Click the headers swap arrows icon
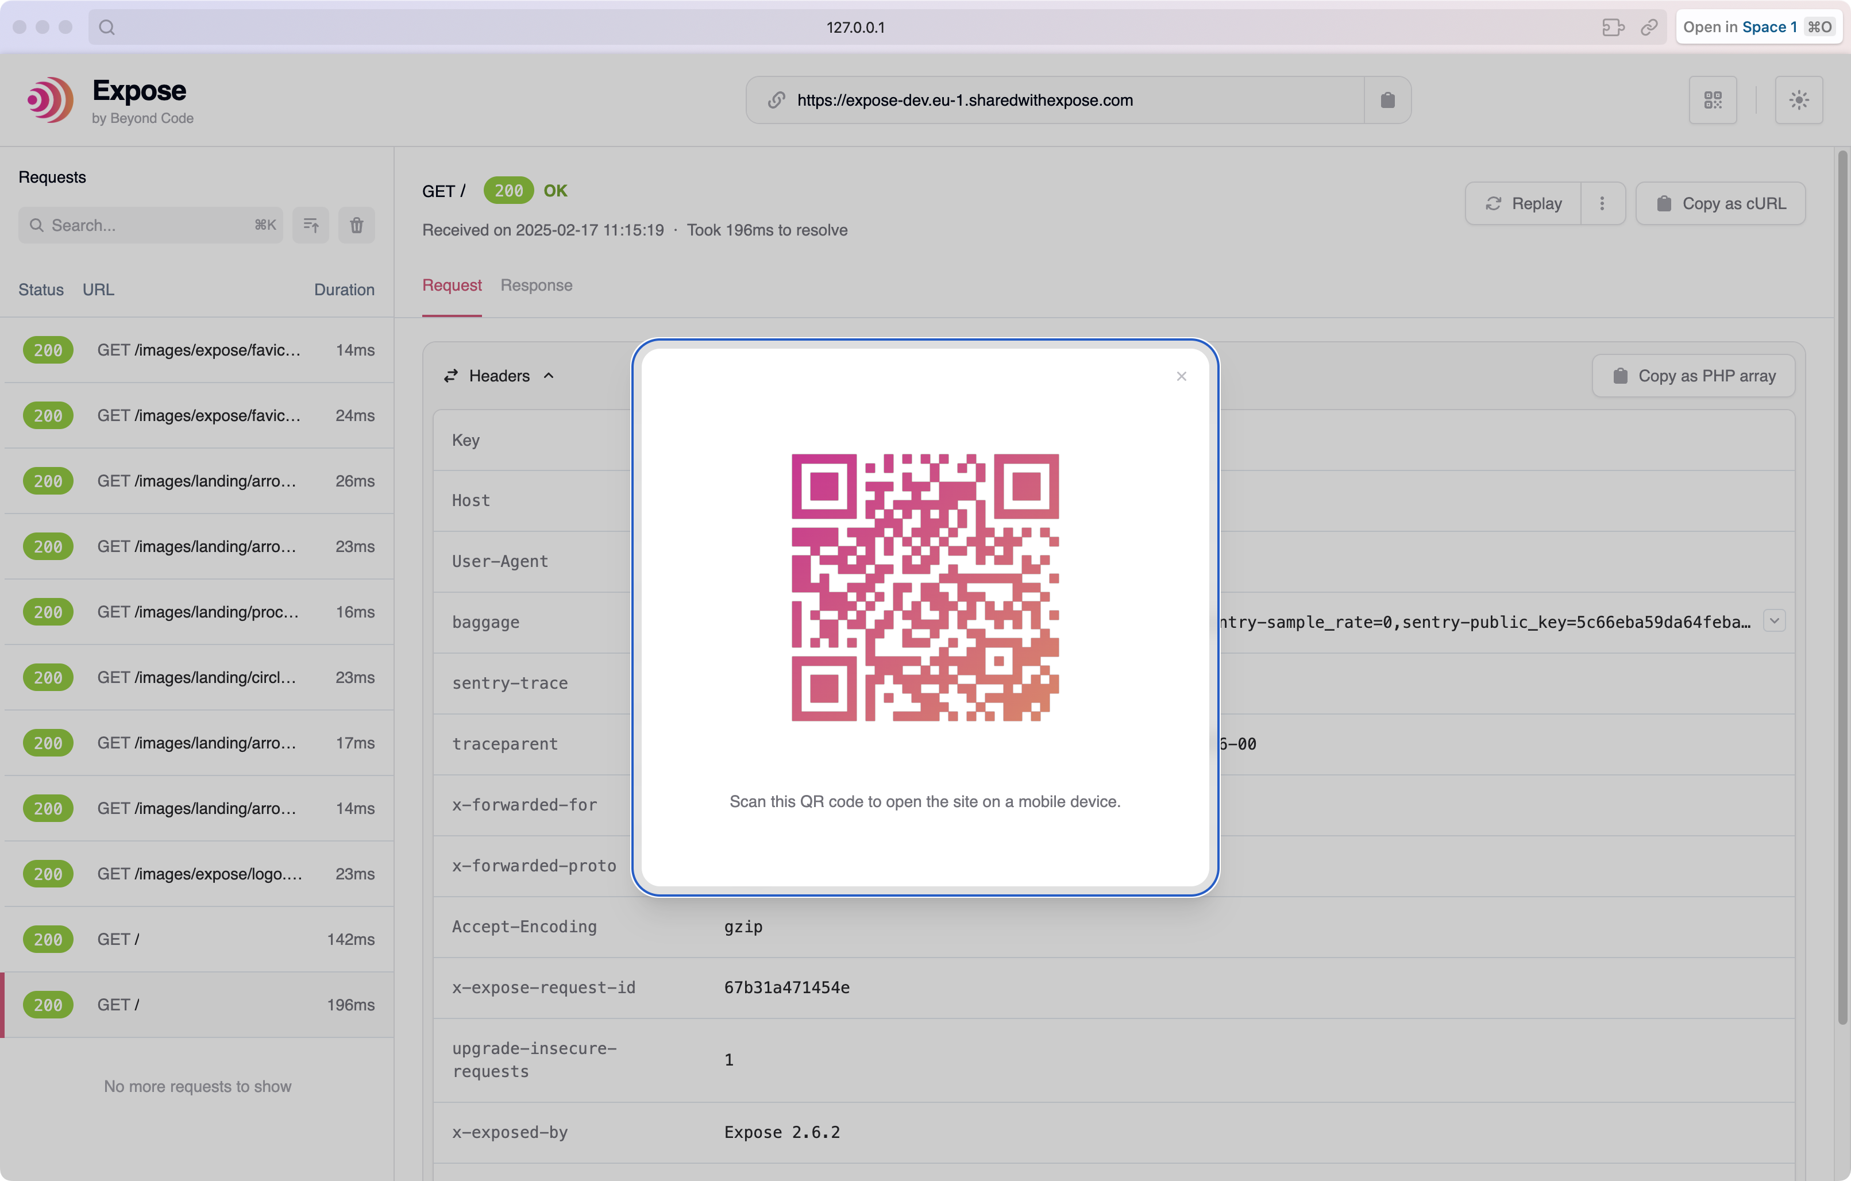 click(x=450, y=376)
